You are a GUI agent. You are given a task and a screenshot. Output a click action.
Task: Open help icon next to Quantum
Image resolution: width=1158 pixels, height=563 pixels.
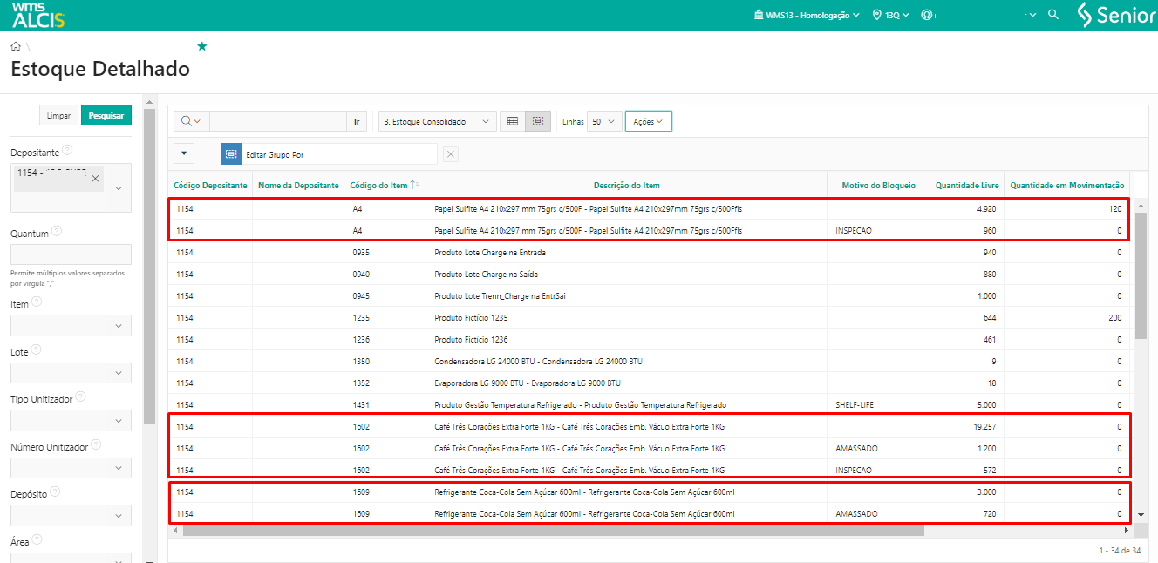click(57, 232)
